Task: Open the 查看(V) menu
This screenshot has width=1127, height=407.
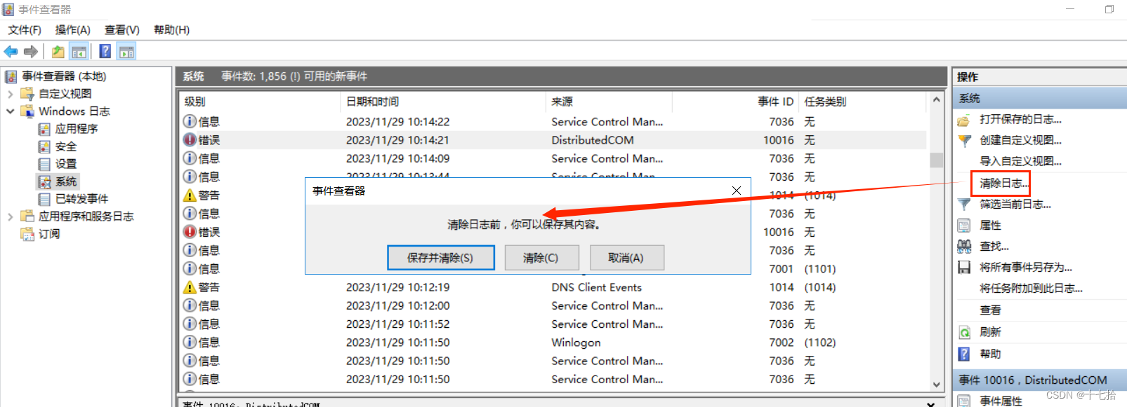Action: click(122, 29)
